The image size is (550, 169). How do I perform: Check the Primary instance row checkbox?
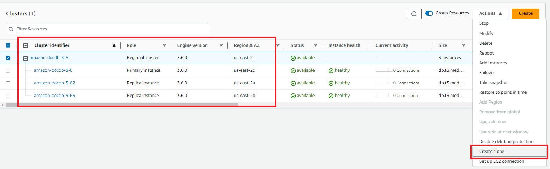tap(8, 71)
